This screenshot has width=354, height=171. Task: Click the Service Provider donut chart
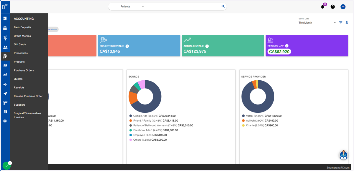(x=258, y=97)
